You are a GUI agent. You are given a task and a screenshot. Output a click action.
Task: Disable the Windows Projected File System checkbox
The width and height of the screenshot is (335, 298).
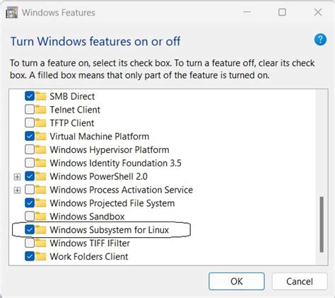(30, 202)
